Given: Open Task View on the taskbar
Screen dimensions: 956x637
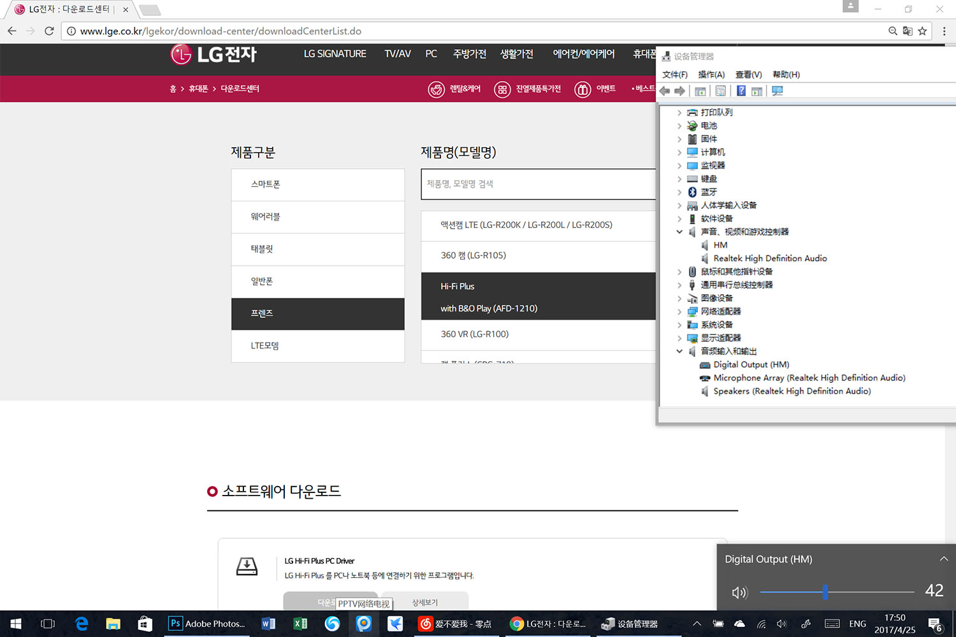Looking at the screenshot, I should tap(48, 624).
